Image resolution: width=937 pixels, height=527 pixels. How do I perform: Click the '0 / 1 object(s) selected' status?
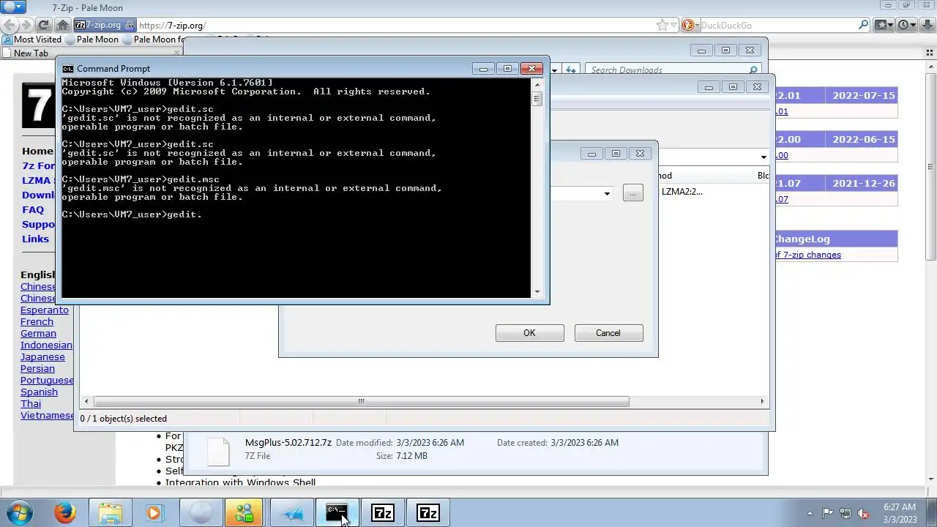coord(123,419)
